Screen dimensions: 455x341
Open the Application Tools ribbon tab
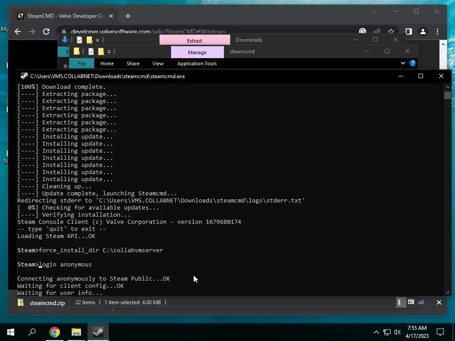197,63
